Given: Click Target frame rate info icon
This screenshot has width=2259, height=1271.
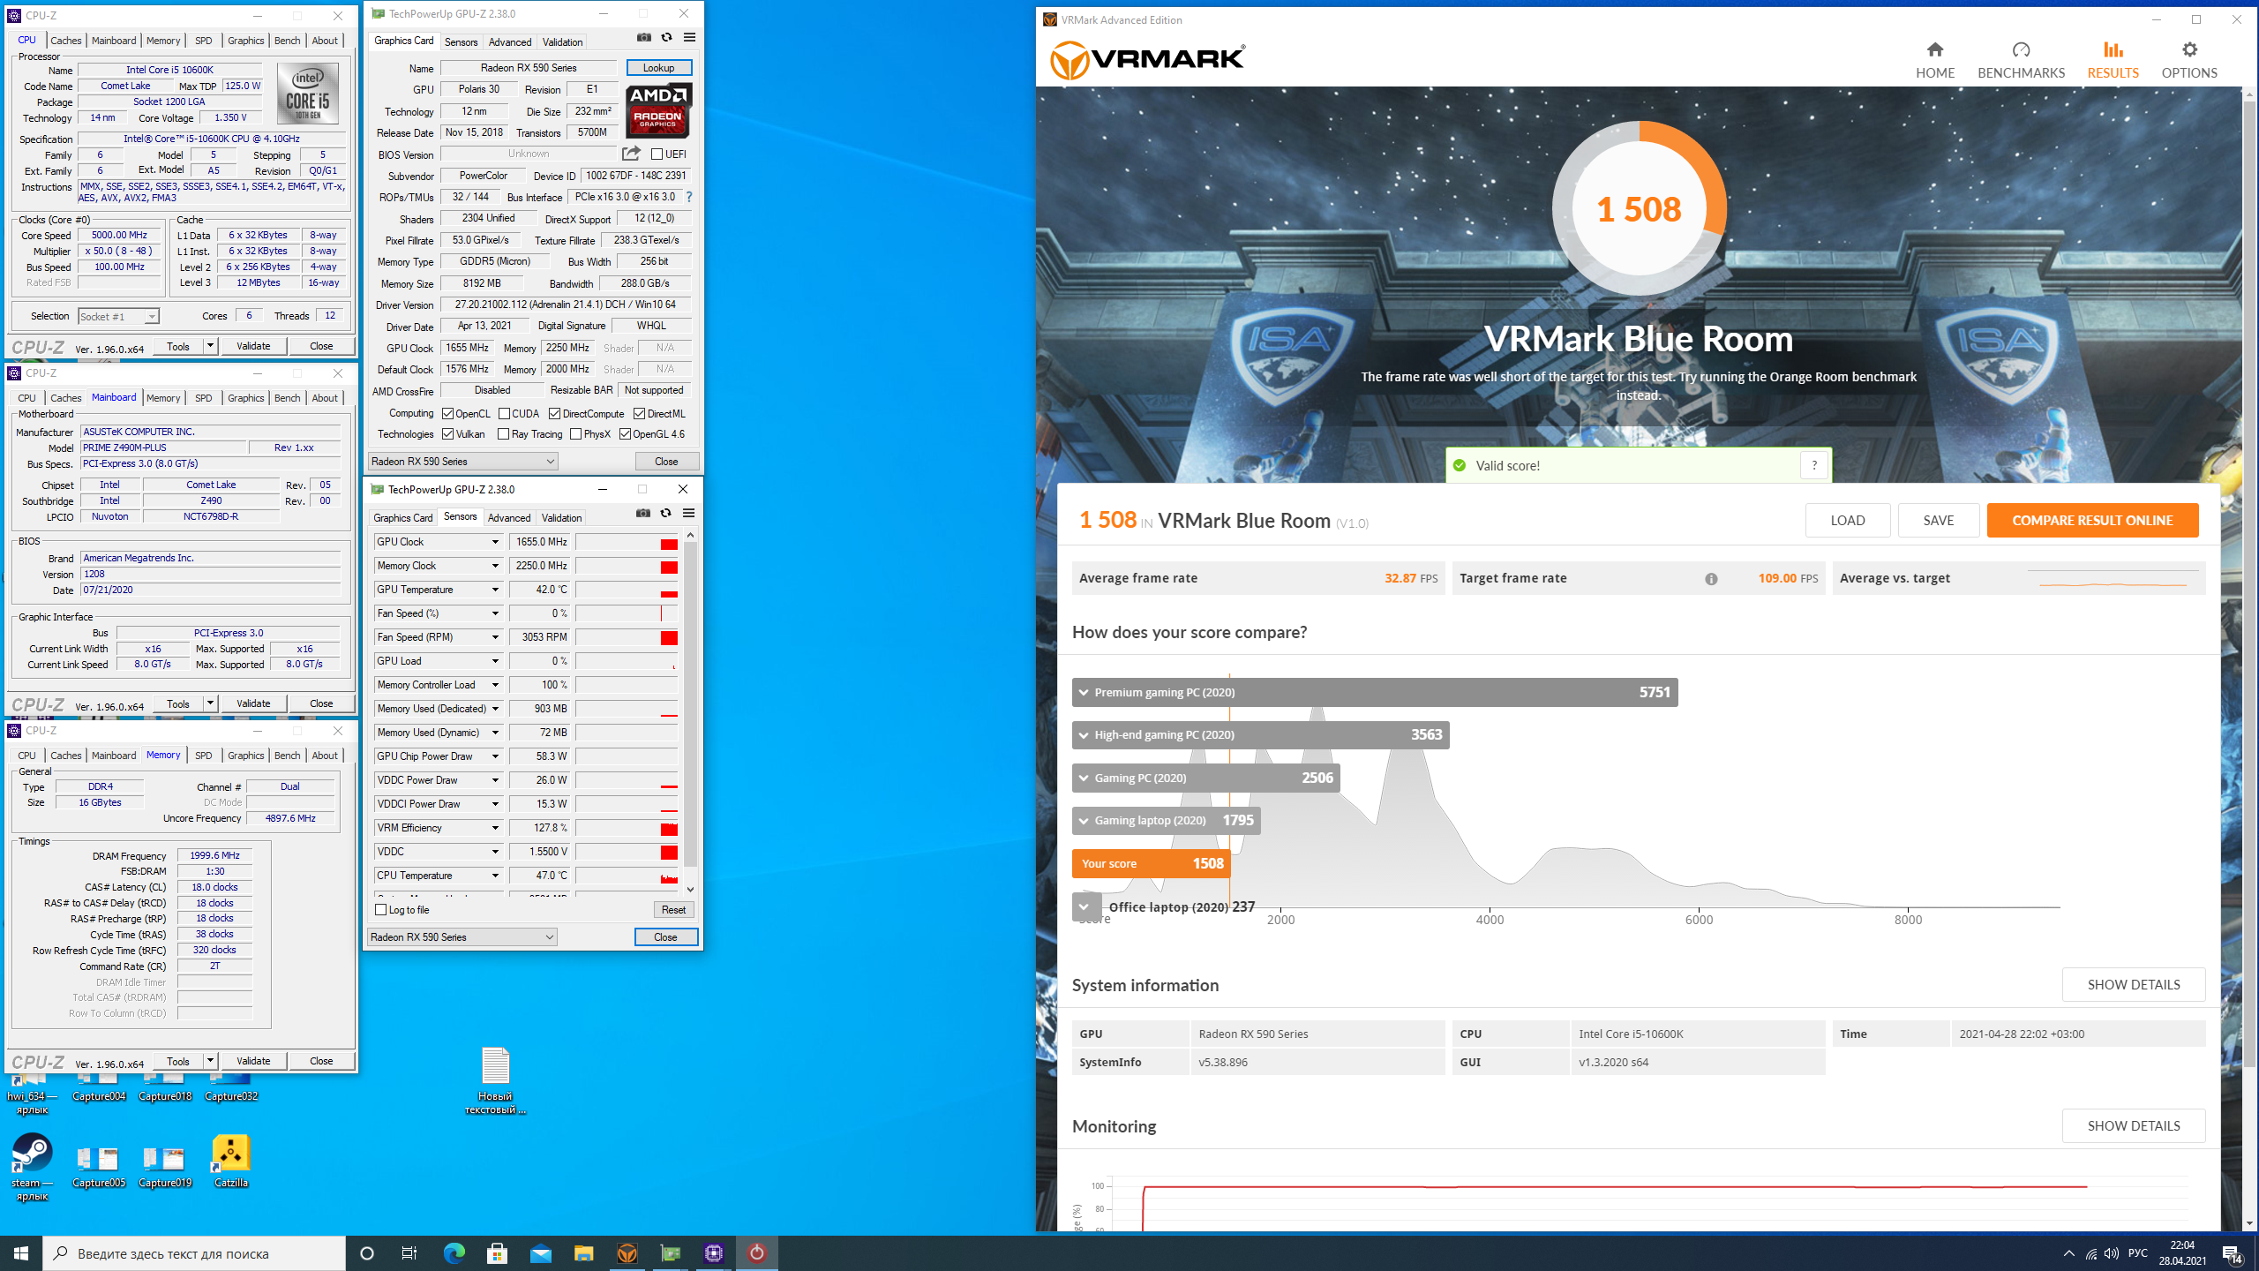Looking at the screenshot, I should click(1711, 579).
